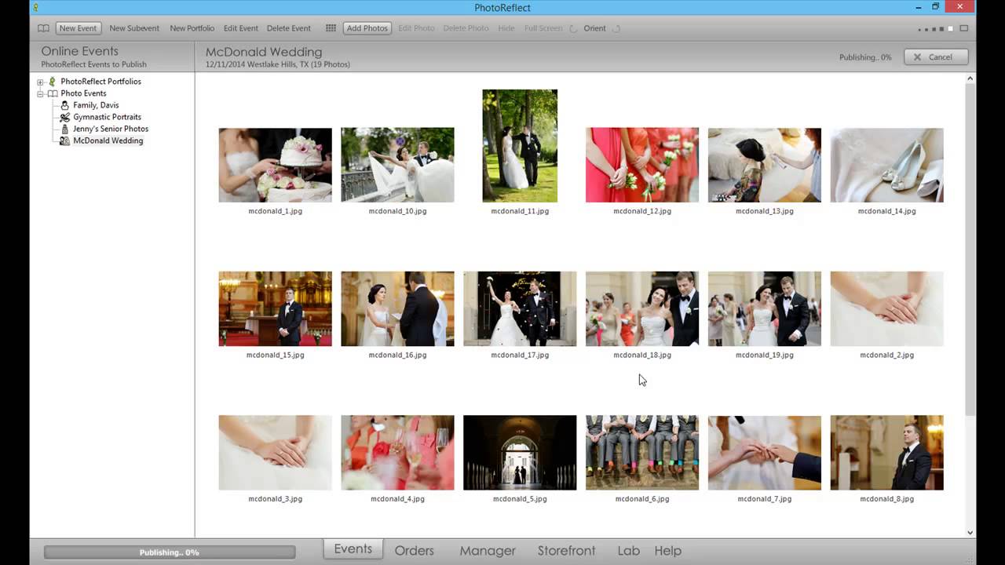Select the mcdonald_5.jpg thumbnail

(x=520, y=453)
